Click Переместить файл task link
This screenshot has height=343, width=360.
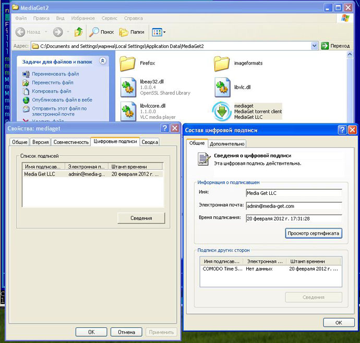point(53,82)
